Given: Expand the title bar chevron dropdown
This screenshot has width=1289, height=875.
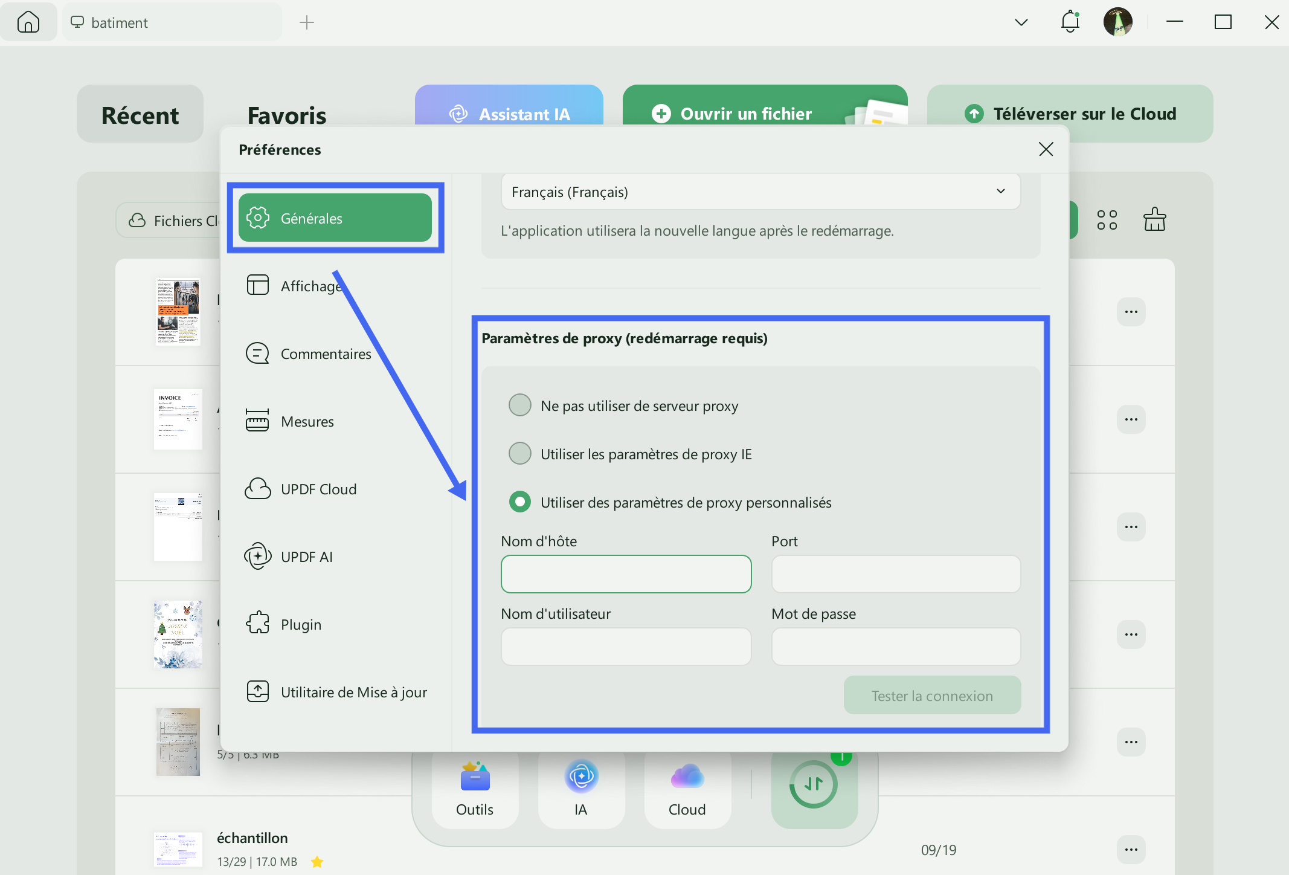Looking at the screenshot, I should tap(1021, 22).
